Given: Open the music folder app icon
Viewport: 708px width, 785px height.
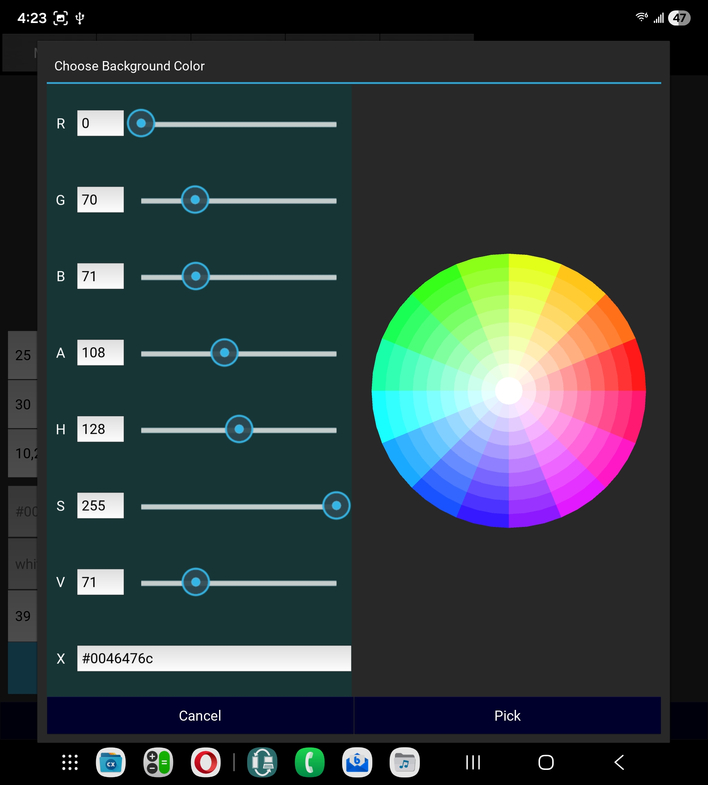Looking at the screenshot, I should [405, 762].
